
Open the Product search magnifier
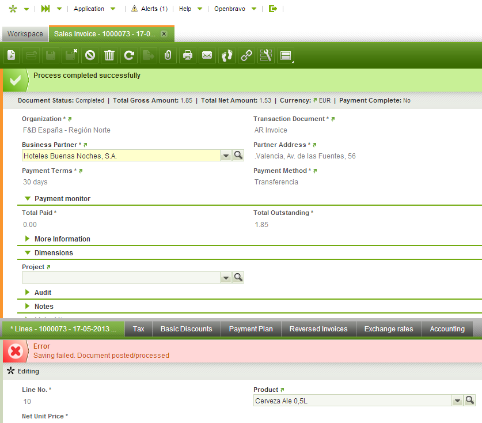pos(470,400)
